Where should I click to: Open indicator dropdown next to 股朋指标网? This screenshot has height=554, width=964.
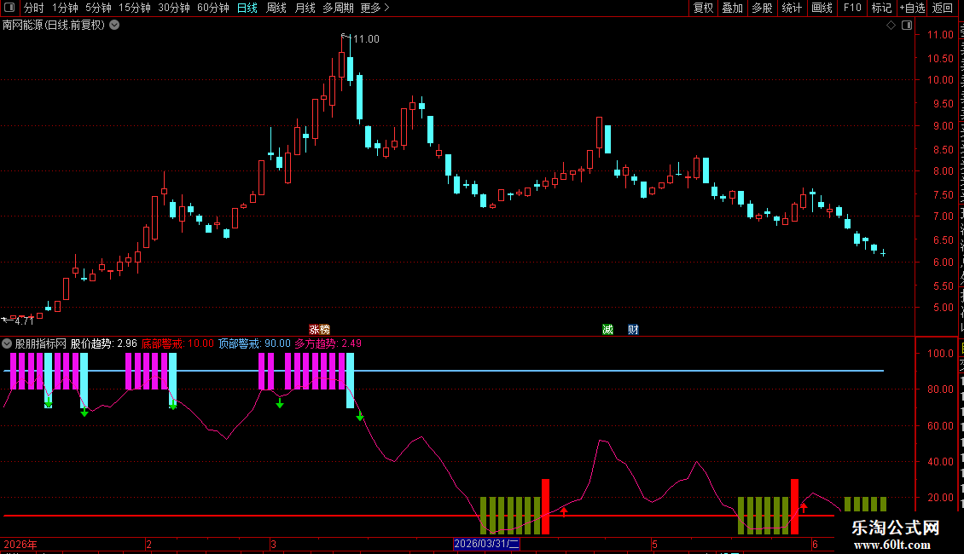click(x=7, y=343)
